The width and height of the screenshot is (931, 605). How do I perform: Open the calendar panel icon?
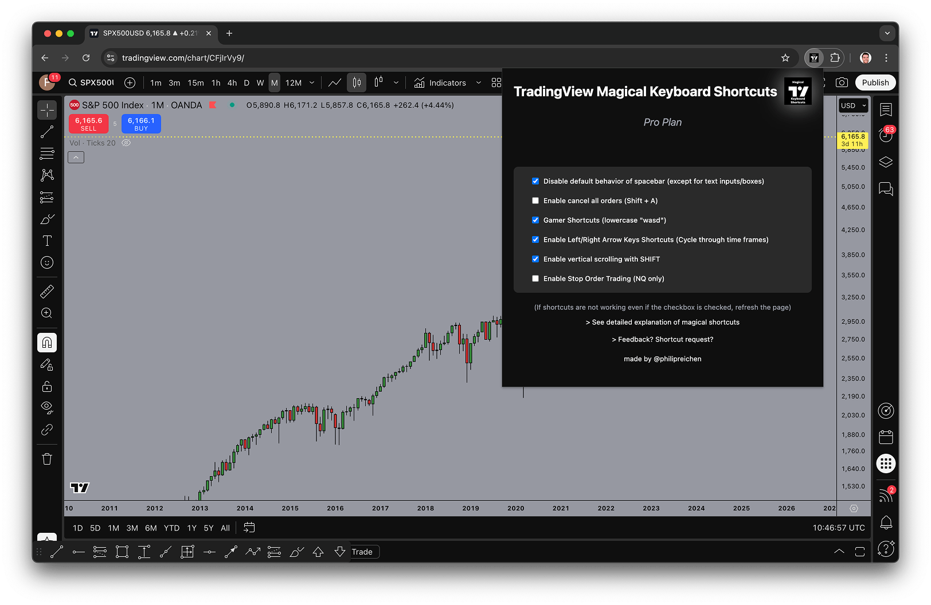[x=886, y=437]
